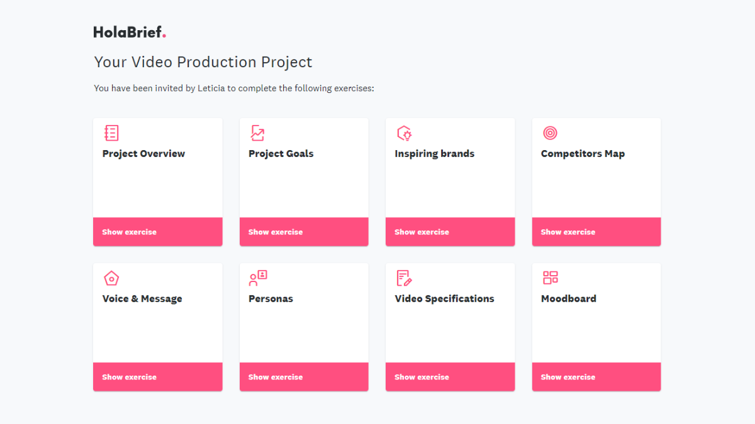This screenshot has width=755, height=424.
Task: Click the Project Overview notebook icon
Action: pos(111,133)
